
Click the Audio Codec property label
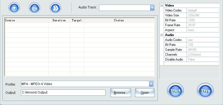pos(173,40)
